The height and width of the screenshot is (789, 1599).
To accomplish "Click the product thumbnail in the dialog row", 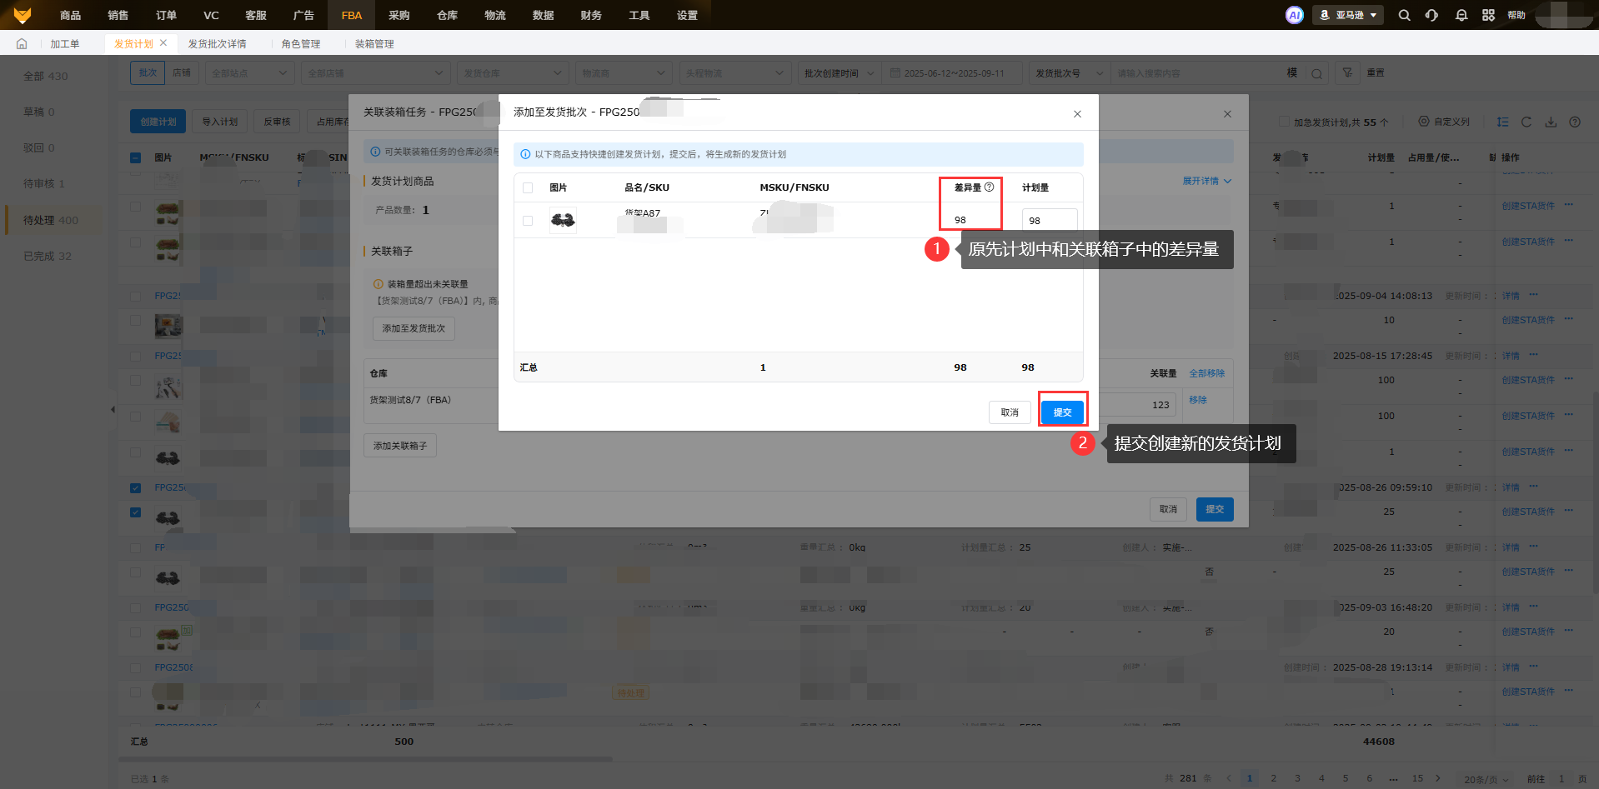I will pyautogui.click(x=563, y=220).
